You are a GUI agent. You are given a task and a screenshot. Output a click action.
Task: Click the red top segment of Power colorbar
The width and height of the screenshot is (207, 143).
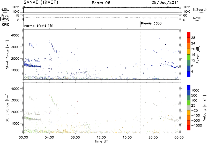click(x=189, y=35)
